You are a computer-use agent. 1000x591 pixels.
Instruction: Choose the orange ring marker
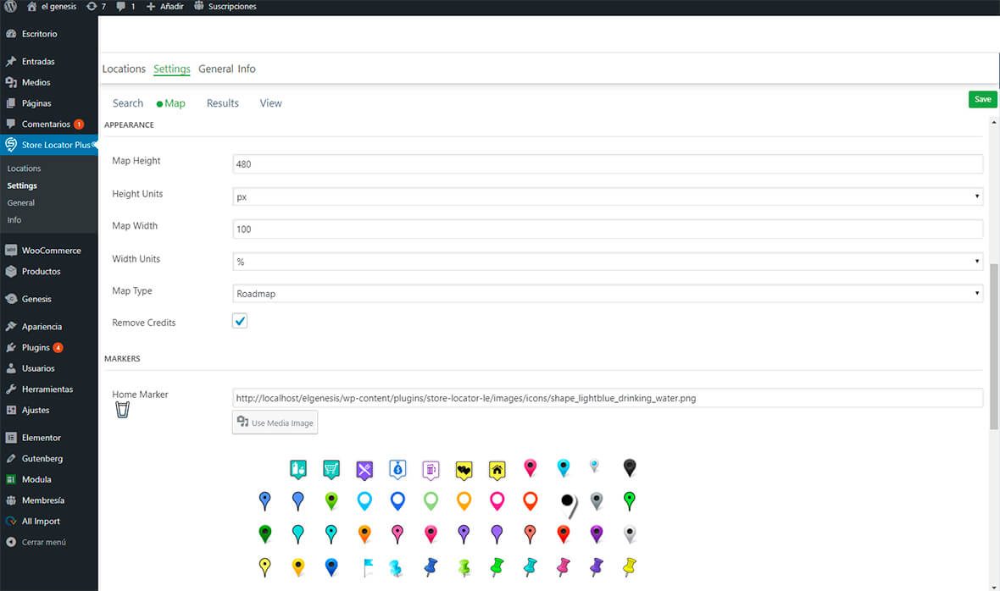pyautogui.click(x=464, y=501)
